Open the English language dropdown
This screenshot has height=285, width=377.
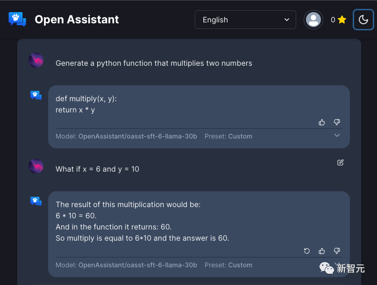click(245, 20)
